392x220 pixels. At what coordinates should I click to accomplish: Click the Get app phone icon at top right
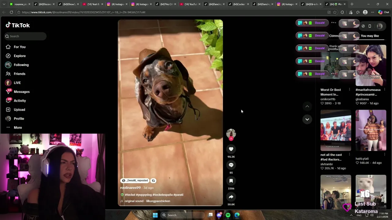pos(370,26)
